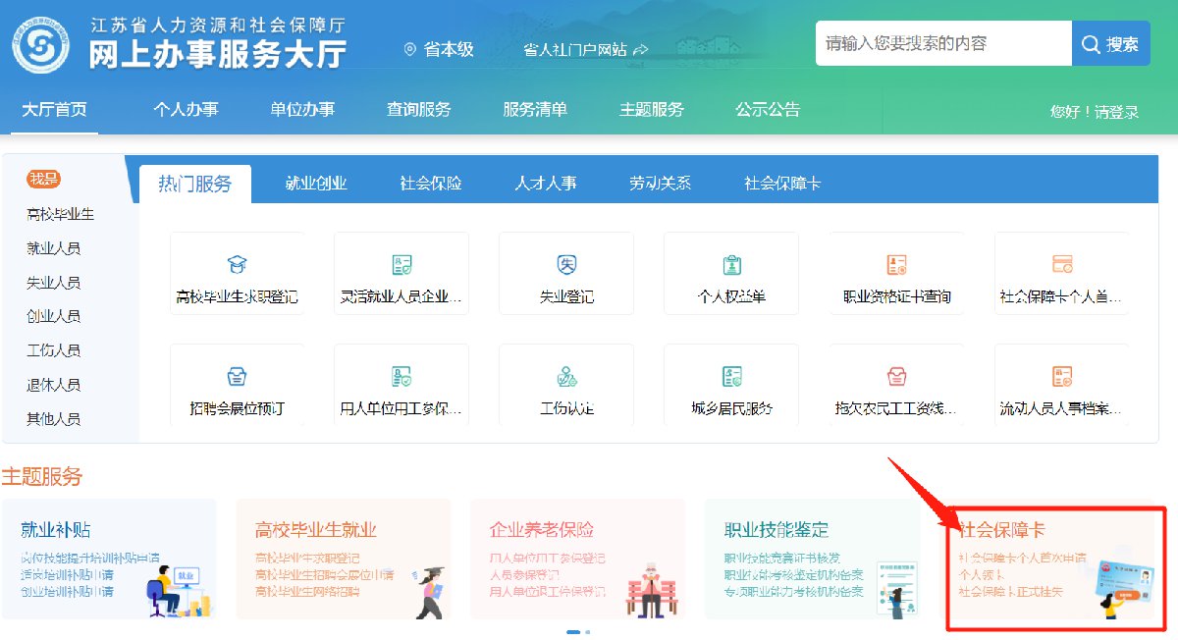Open the 就业补贴 theme service card
This screenshot has height=640, width=1178.
click(108, 560)
